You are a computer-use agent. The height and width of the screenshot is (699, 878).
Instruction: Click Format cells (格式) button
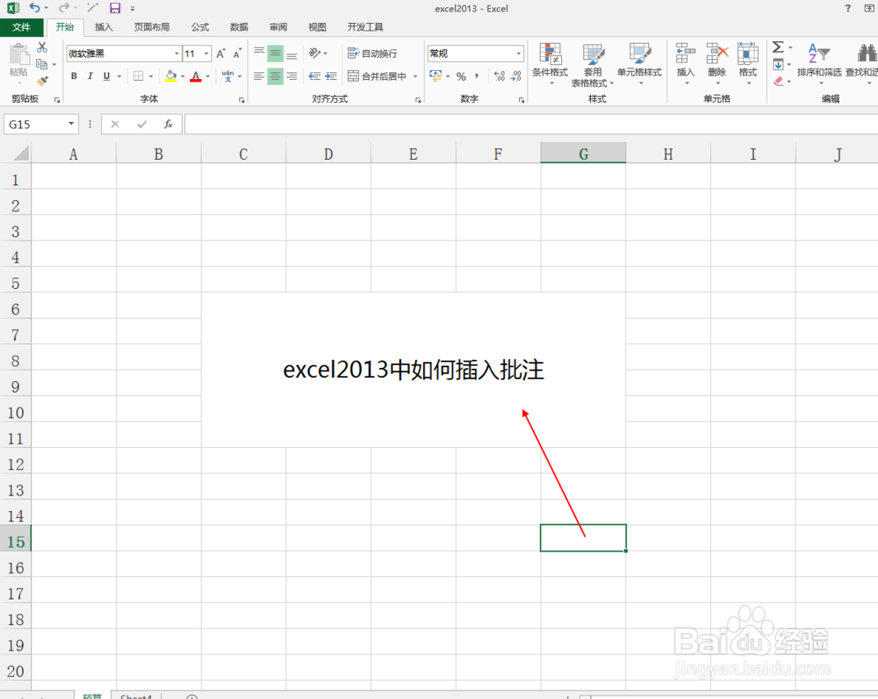click(x=747, y=62)
